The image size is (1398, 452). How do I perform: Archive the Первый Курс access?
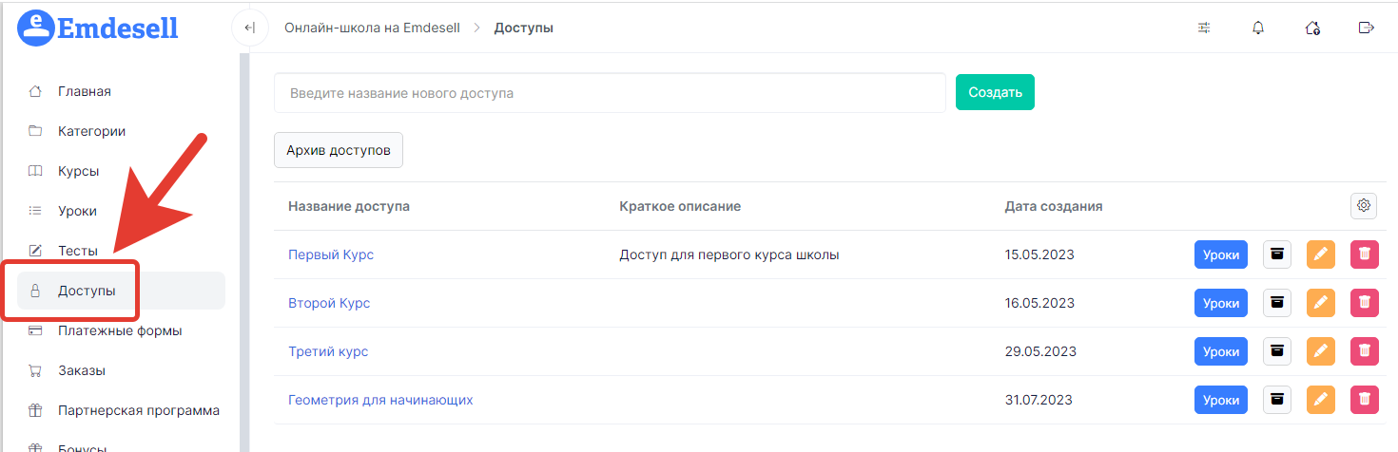click(x=1277, y=254)
